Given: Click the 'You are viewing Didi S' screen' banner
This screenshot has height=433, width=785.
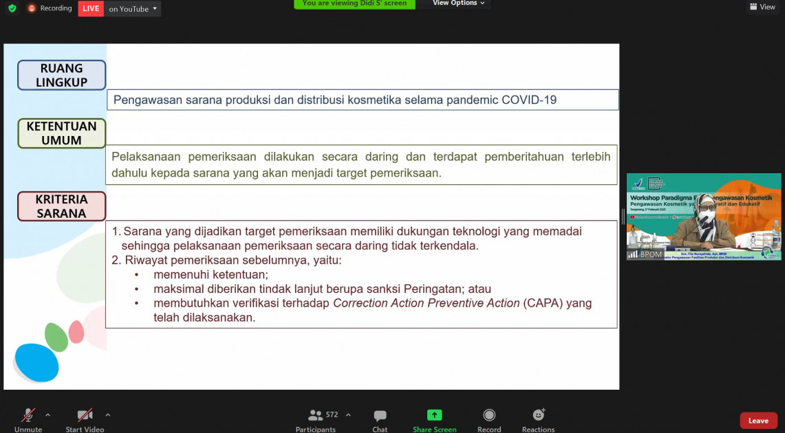Looking at the screenshot, I should coord(354,3).
